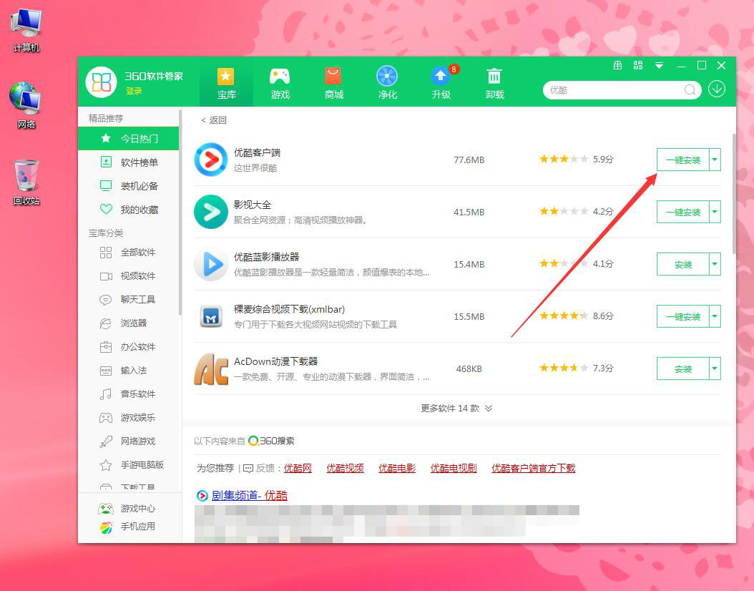Open 网络 desktop icon
The height and width of the screenshot is (591, 754).
click(x=26, y=106)
